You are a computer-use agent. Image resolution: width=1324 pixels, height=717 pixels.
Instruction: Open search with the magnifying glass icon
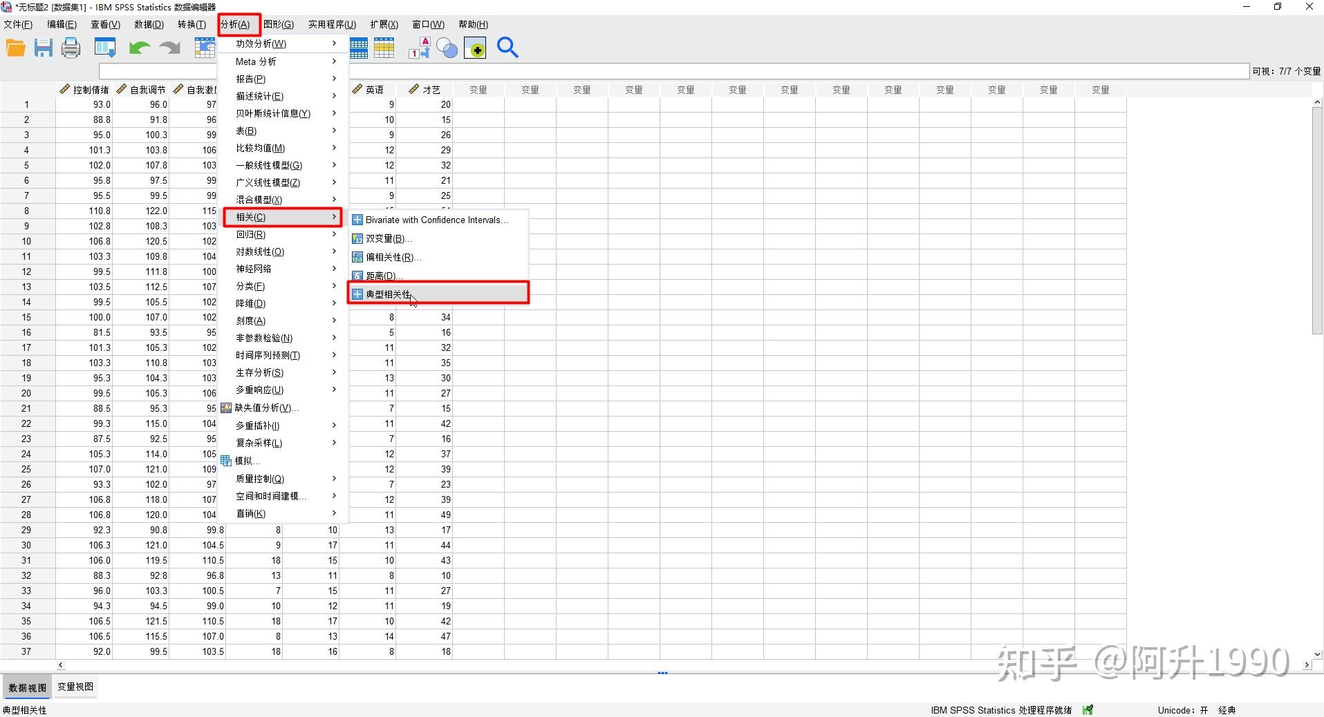(507, 48)
